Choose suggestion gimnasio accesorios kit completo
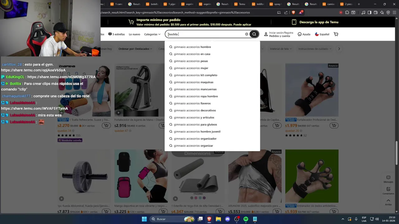 click(x=212, y=75)
